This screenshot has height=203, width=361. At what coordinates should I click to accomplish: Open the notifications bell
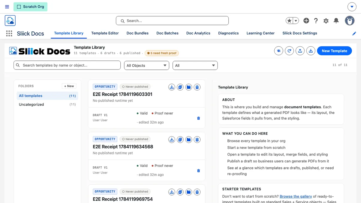336,21
